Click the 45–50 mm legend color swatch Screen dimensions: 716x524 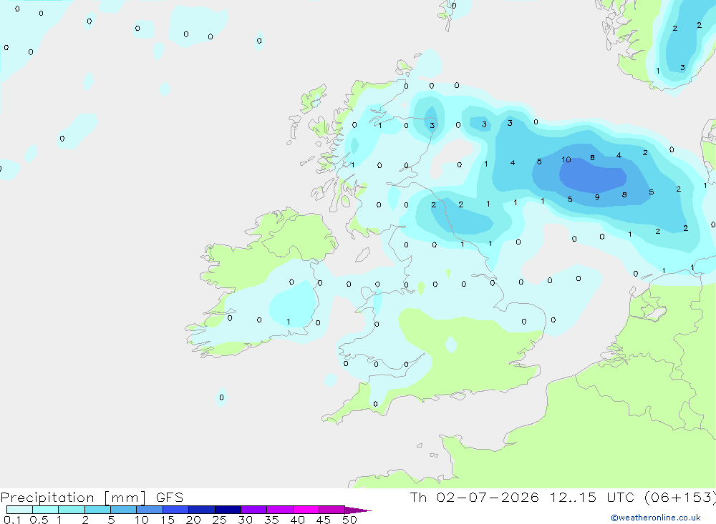point(332,510)
